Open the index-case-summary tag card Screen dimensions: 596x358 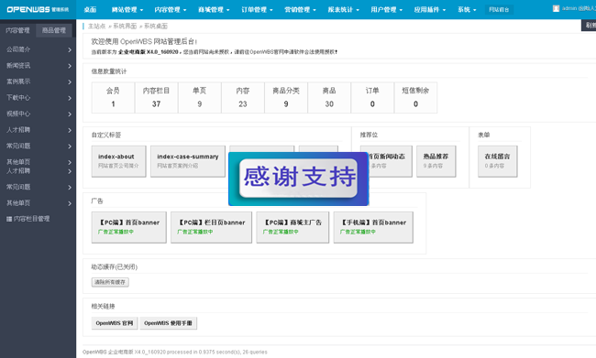point(188,161)
